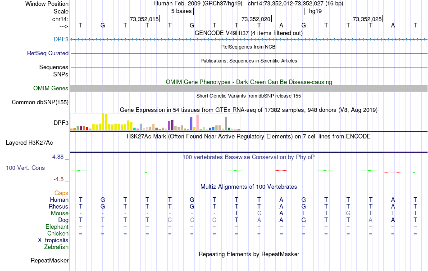Select the Chicken species label
The image size is (428, 271).
[x=58, y=233]
